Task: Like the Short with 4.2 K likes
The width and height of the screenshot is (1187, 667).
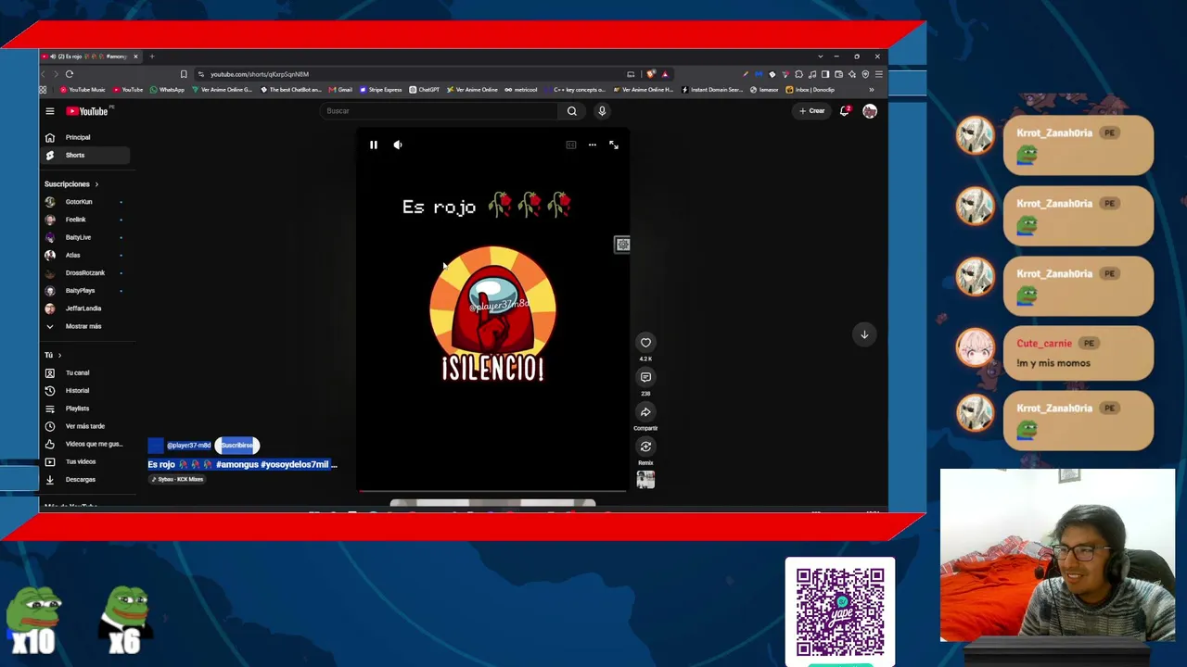Action: (x=645, y=343)
